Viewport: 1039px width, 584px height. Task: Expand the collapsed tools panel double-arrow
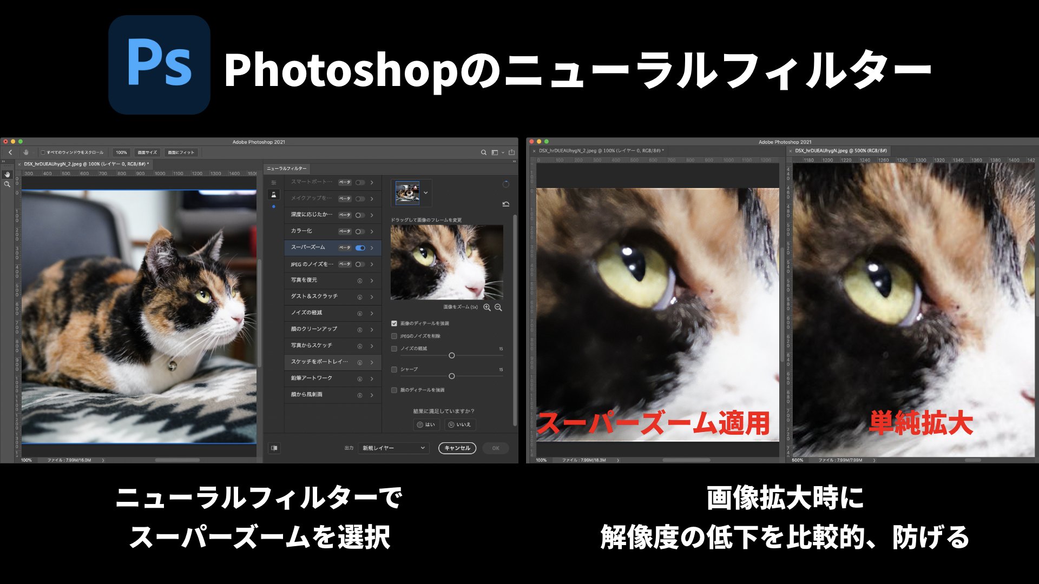[x=3, y=161]
